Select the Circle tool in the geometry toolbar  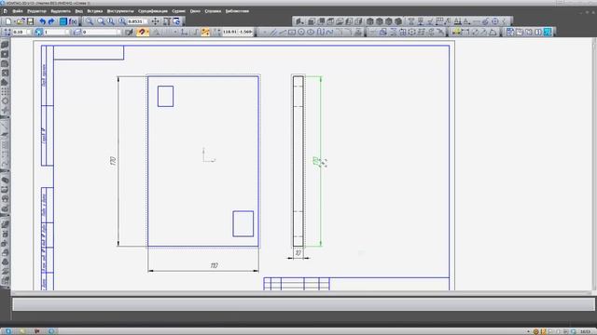click(x=301, y=33)
